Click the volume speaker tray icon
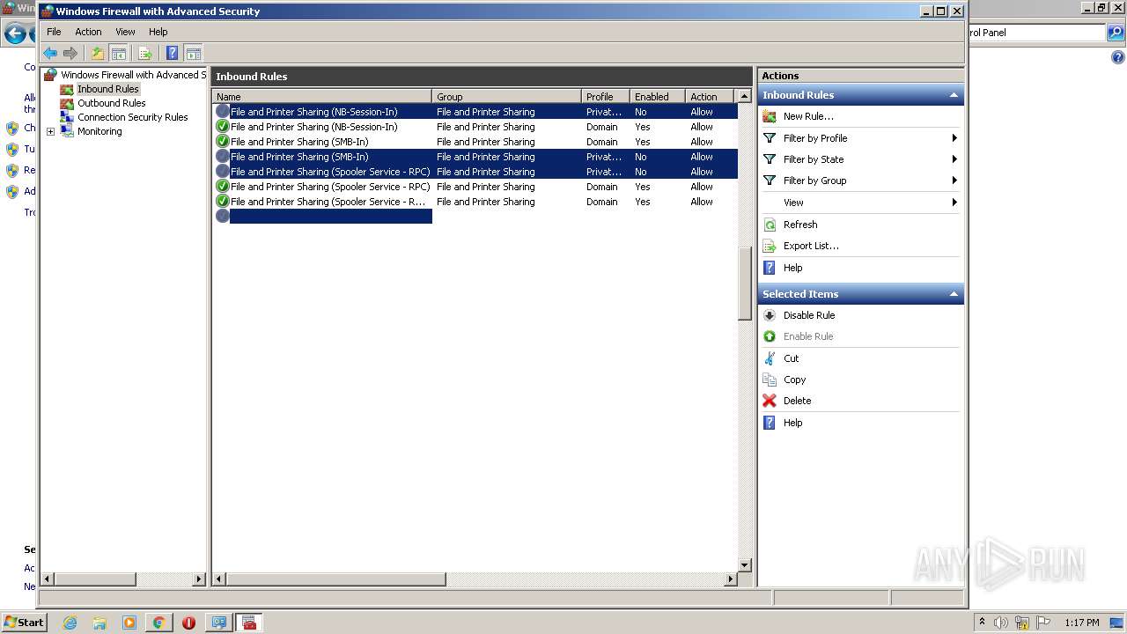 tap(1001, 623)
